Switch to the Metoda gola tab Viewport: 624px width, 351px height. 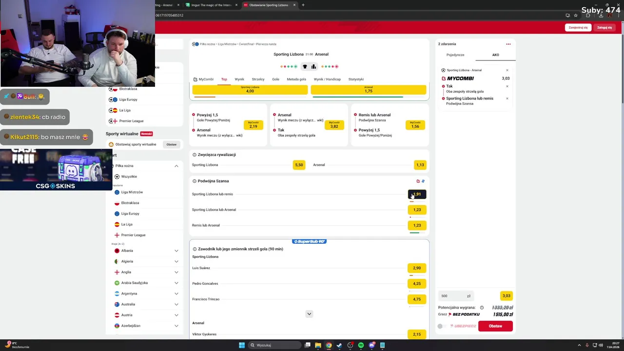point(296,79)
